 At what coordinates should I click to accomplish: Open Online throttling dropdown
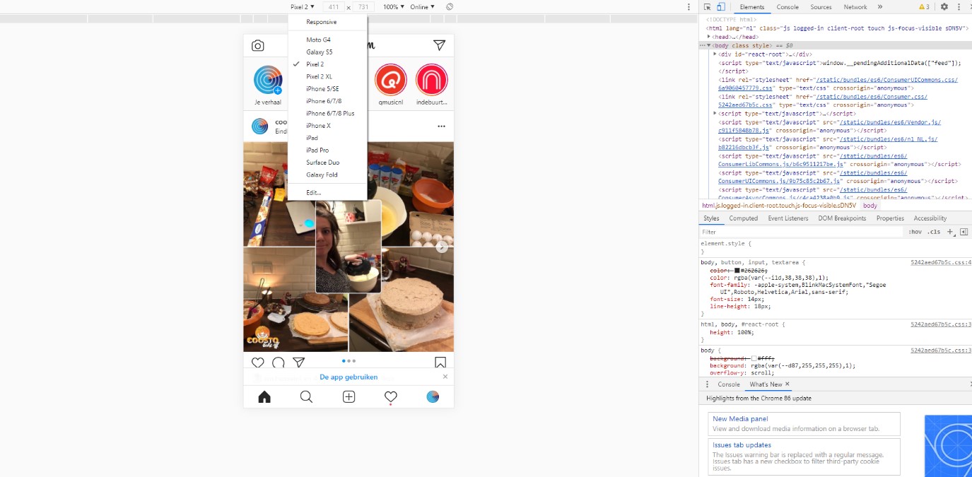pyautogui.click(x=423, y=6)
